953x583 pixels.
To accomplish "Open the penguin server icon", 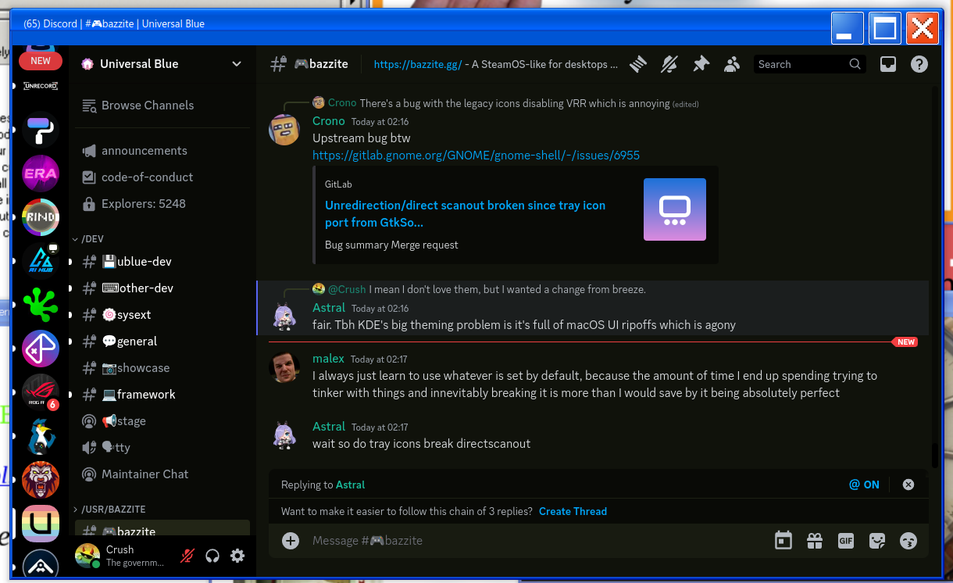I will [41, 436].
